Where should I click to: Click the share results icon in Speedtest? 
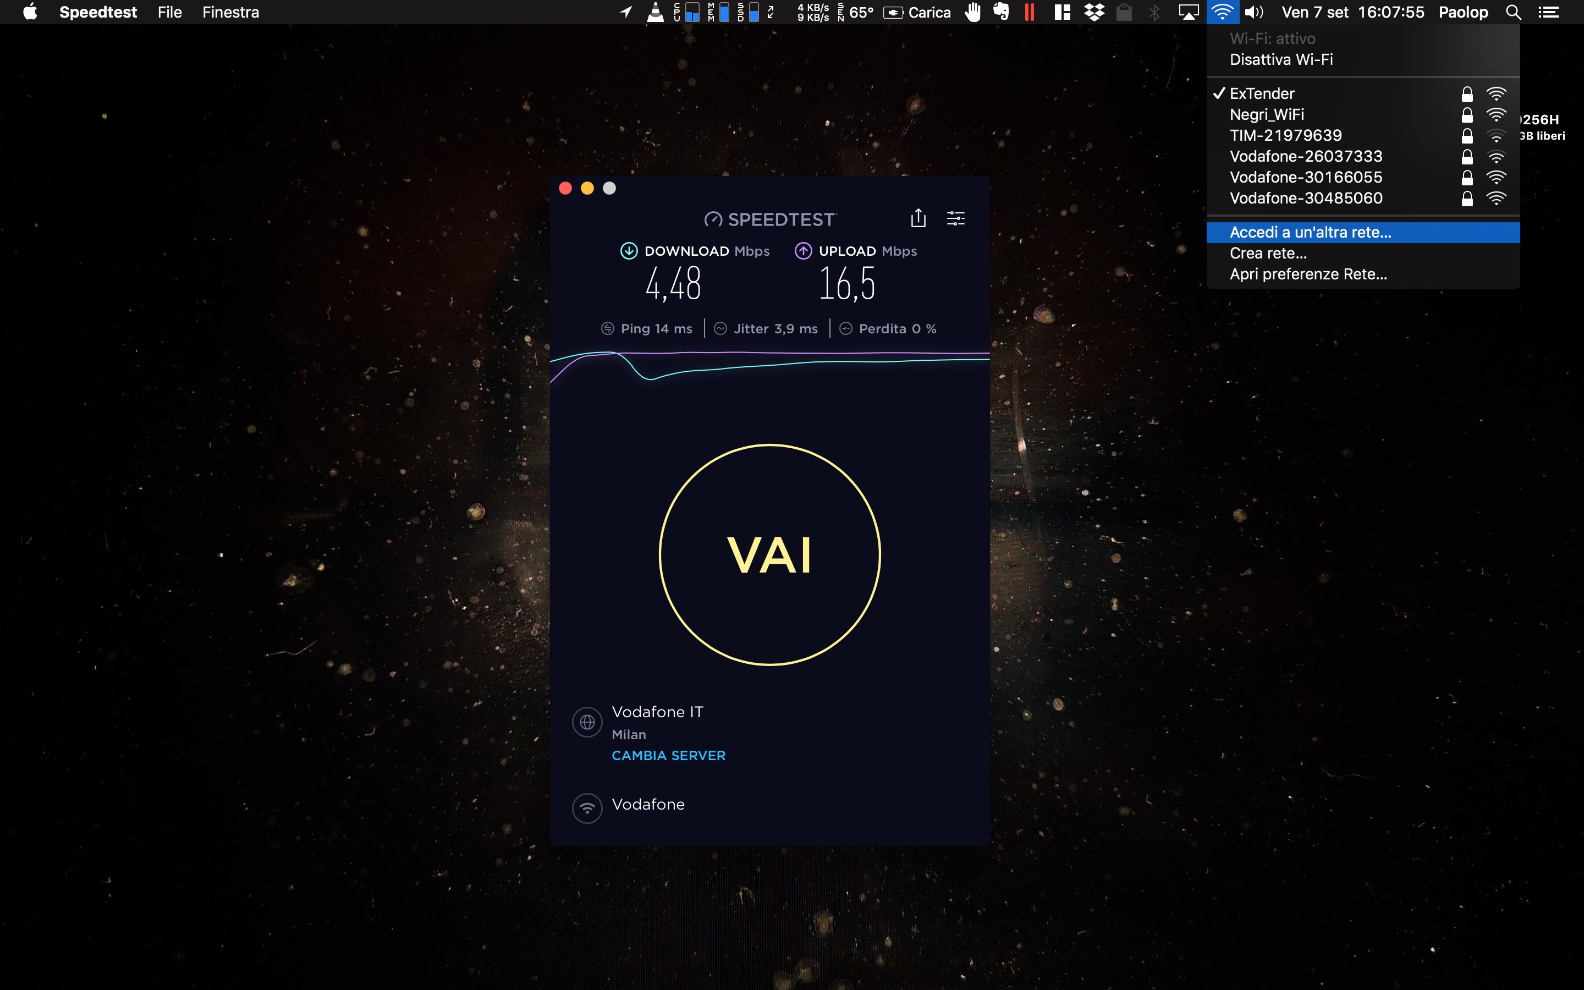click(919, 218)
